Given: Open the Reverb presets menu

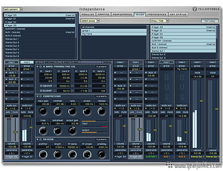Looking at the screenshot, I should (x=101, y=139).
